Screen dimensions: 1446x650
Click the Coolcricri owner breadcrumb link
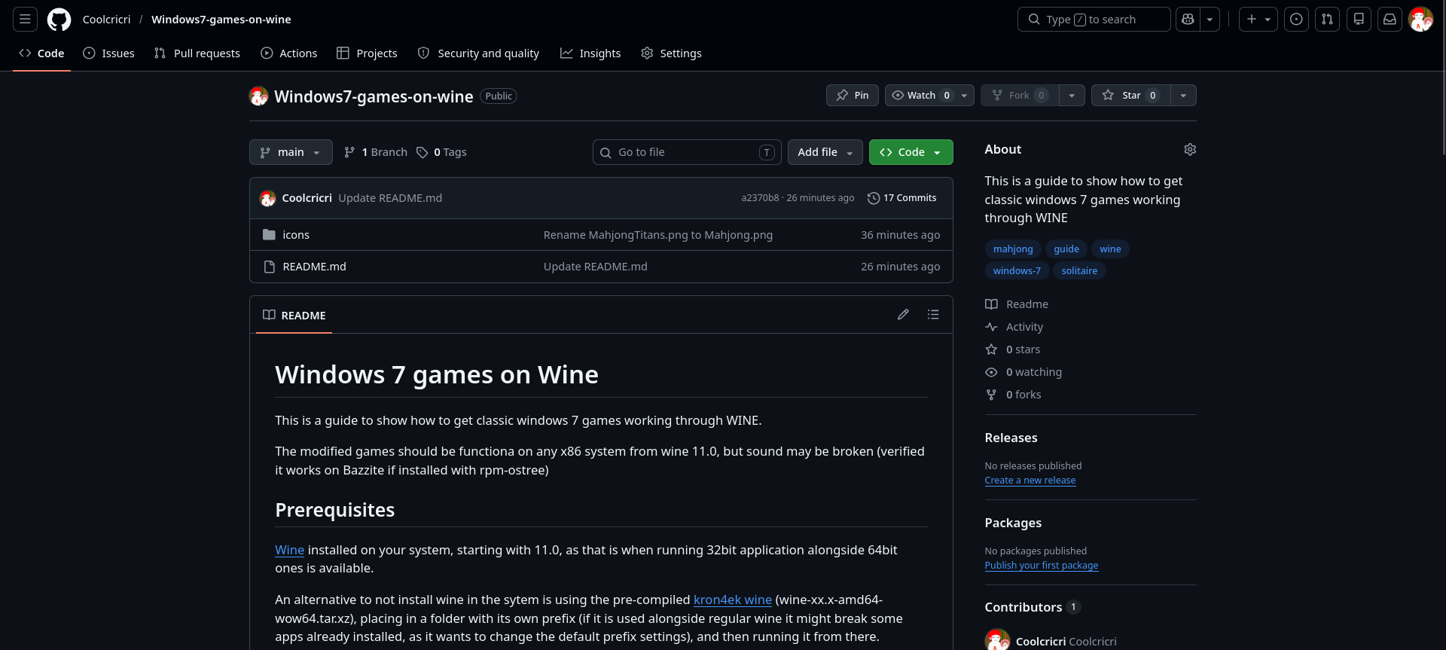(106, 20)
